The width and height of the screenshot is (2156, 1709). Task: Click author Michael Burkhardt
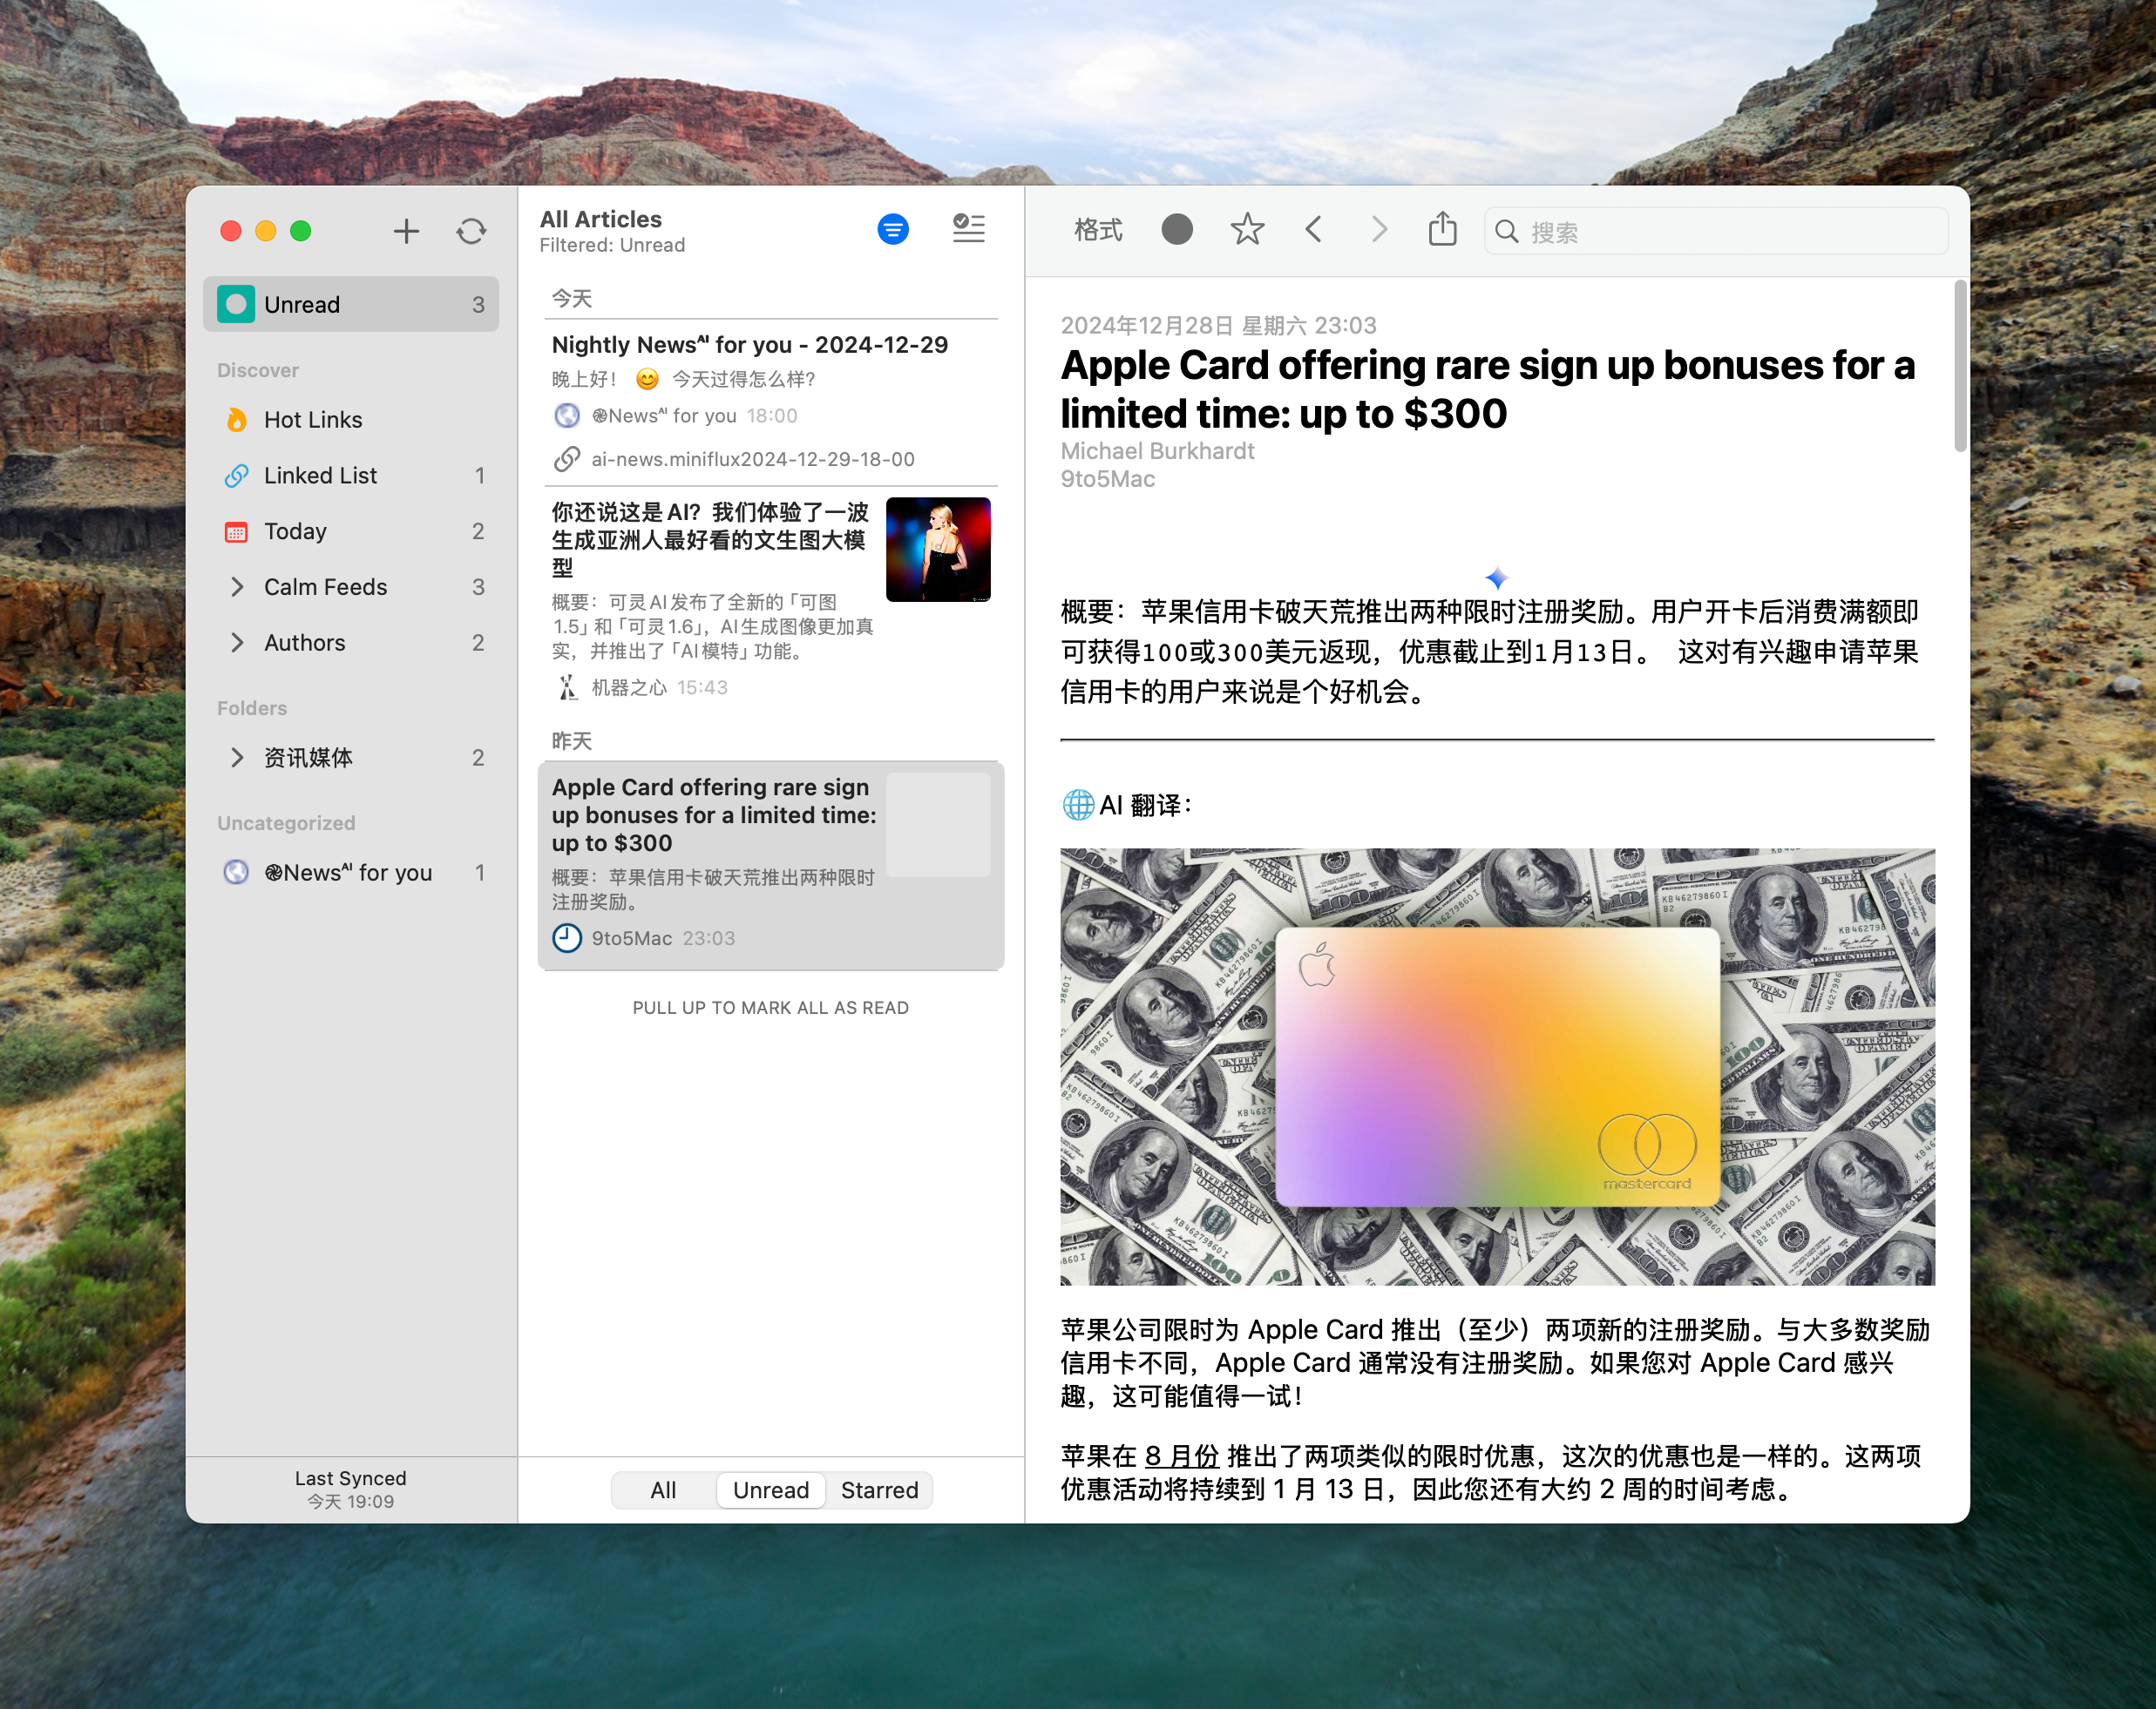pos(1157,450)
